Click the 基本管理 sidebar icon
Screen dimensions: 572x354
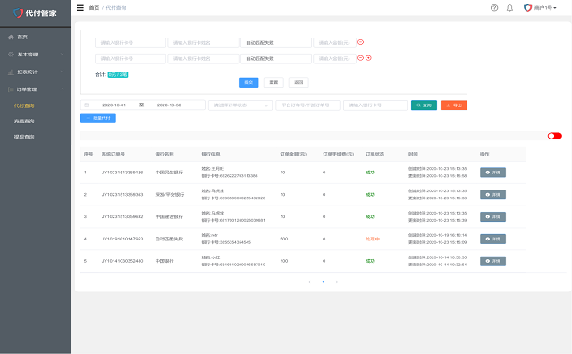[11, 55]
